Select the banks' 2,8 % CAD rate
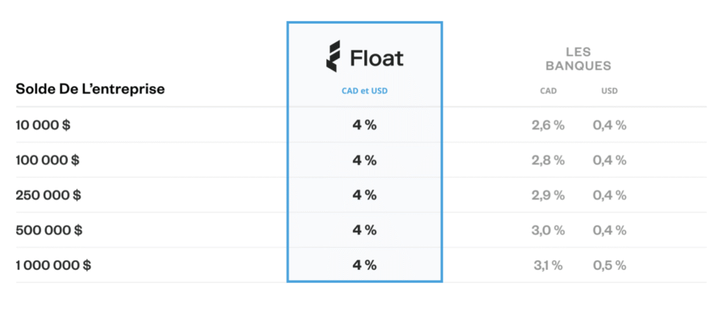 (548, 160)
